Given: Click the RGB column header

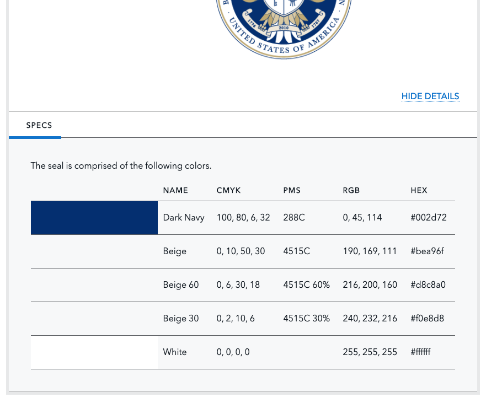Looking at the screenshot, I should [x=351, y=190].
